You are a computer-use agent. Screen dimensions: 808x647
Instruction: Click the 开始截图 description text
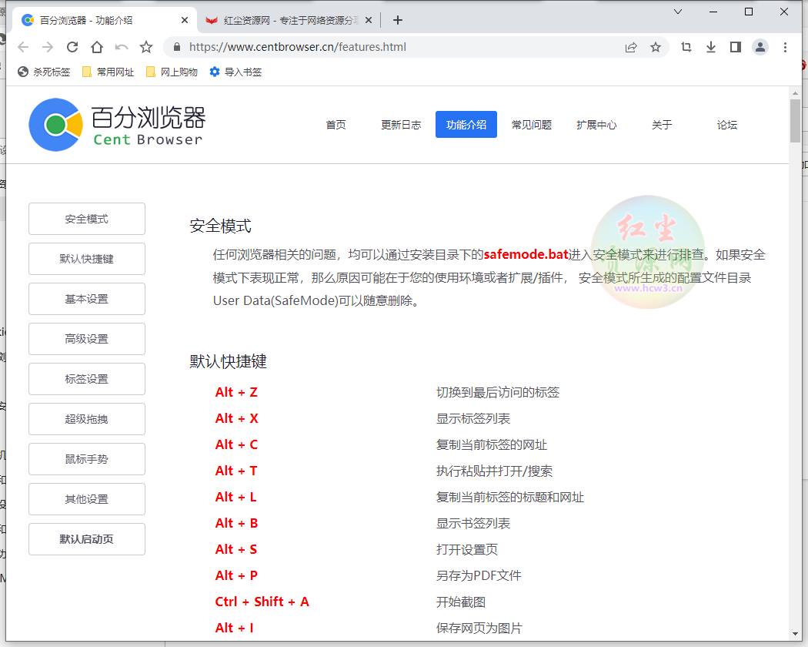coord(461,602)
